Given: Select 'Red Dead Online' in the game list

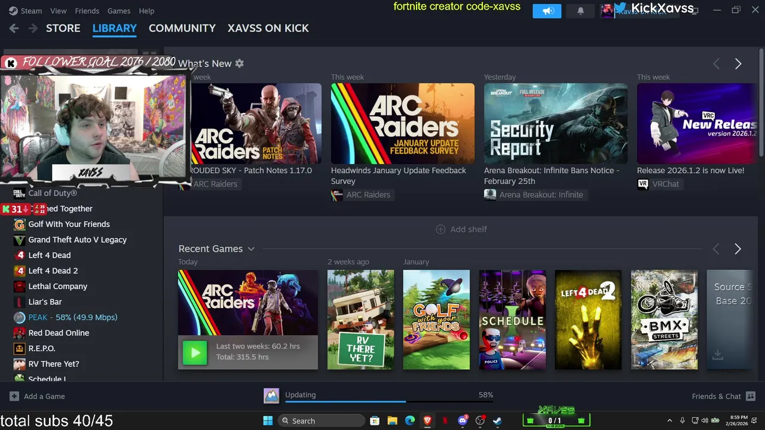Looking at the screenshot, I should [59, 333].
